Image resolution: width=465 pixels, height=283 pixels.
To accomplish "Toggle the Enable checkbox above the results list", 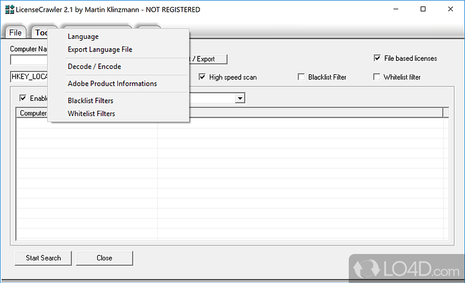I will tap(23, 98).
